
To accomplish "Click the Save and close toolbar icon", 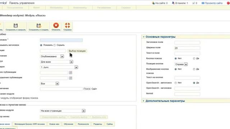I will (x=15, y=25).
